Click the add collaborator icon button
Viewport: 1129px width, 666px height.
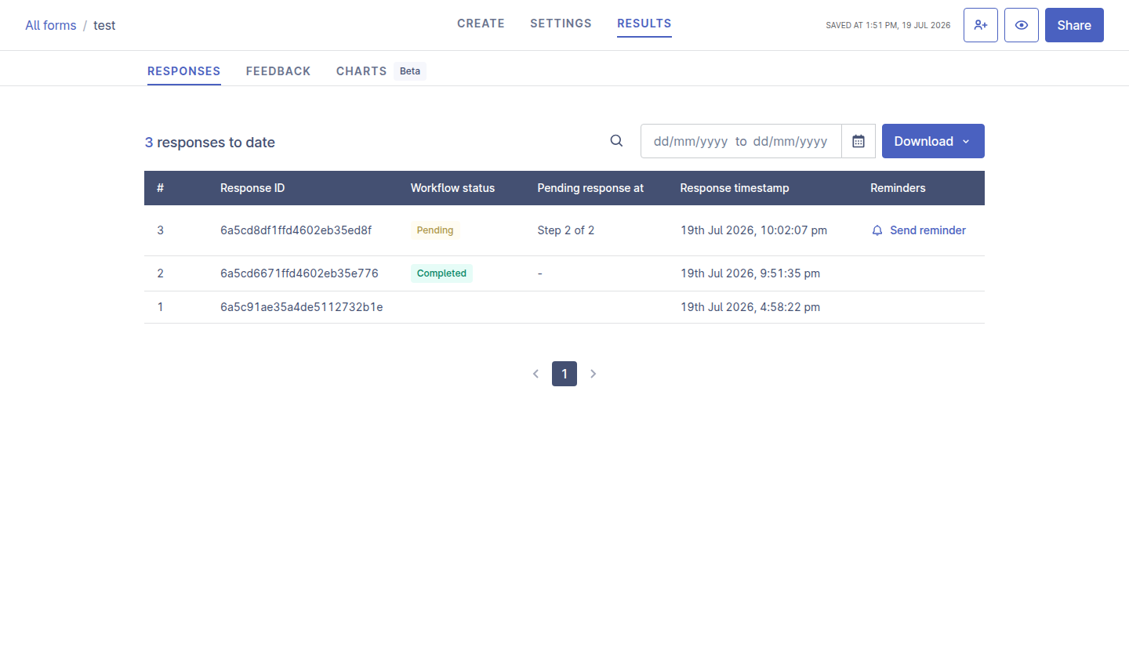[981, 25]
